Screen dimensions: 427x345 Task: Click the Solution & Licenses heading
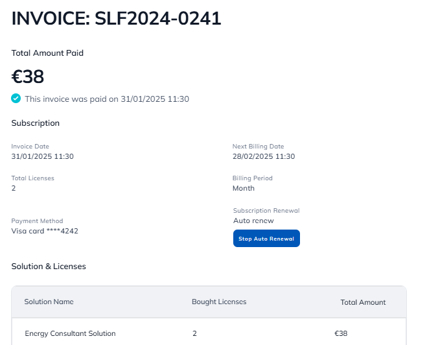[49, 266]
